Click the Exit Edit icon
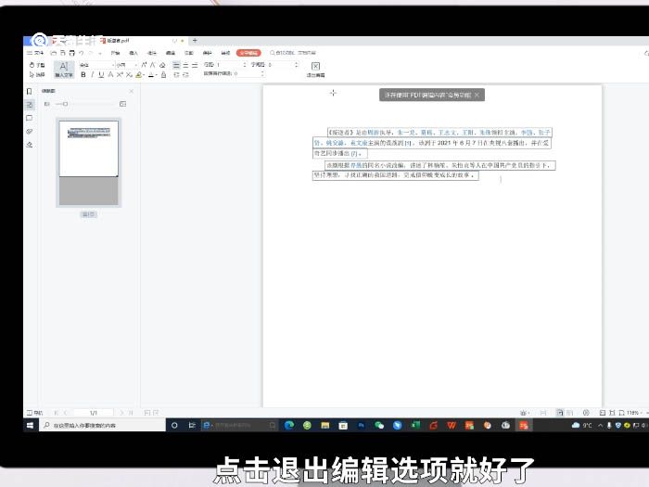Screen dimensions: 649x487 click(315, 69)
